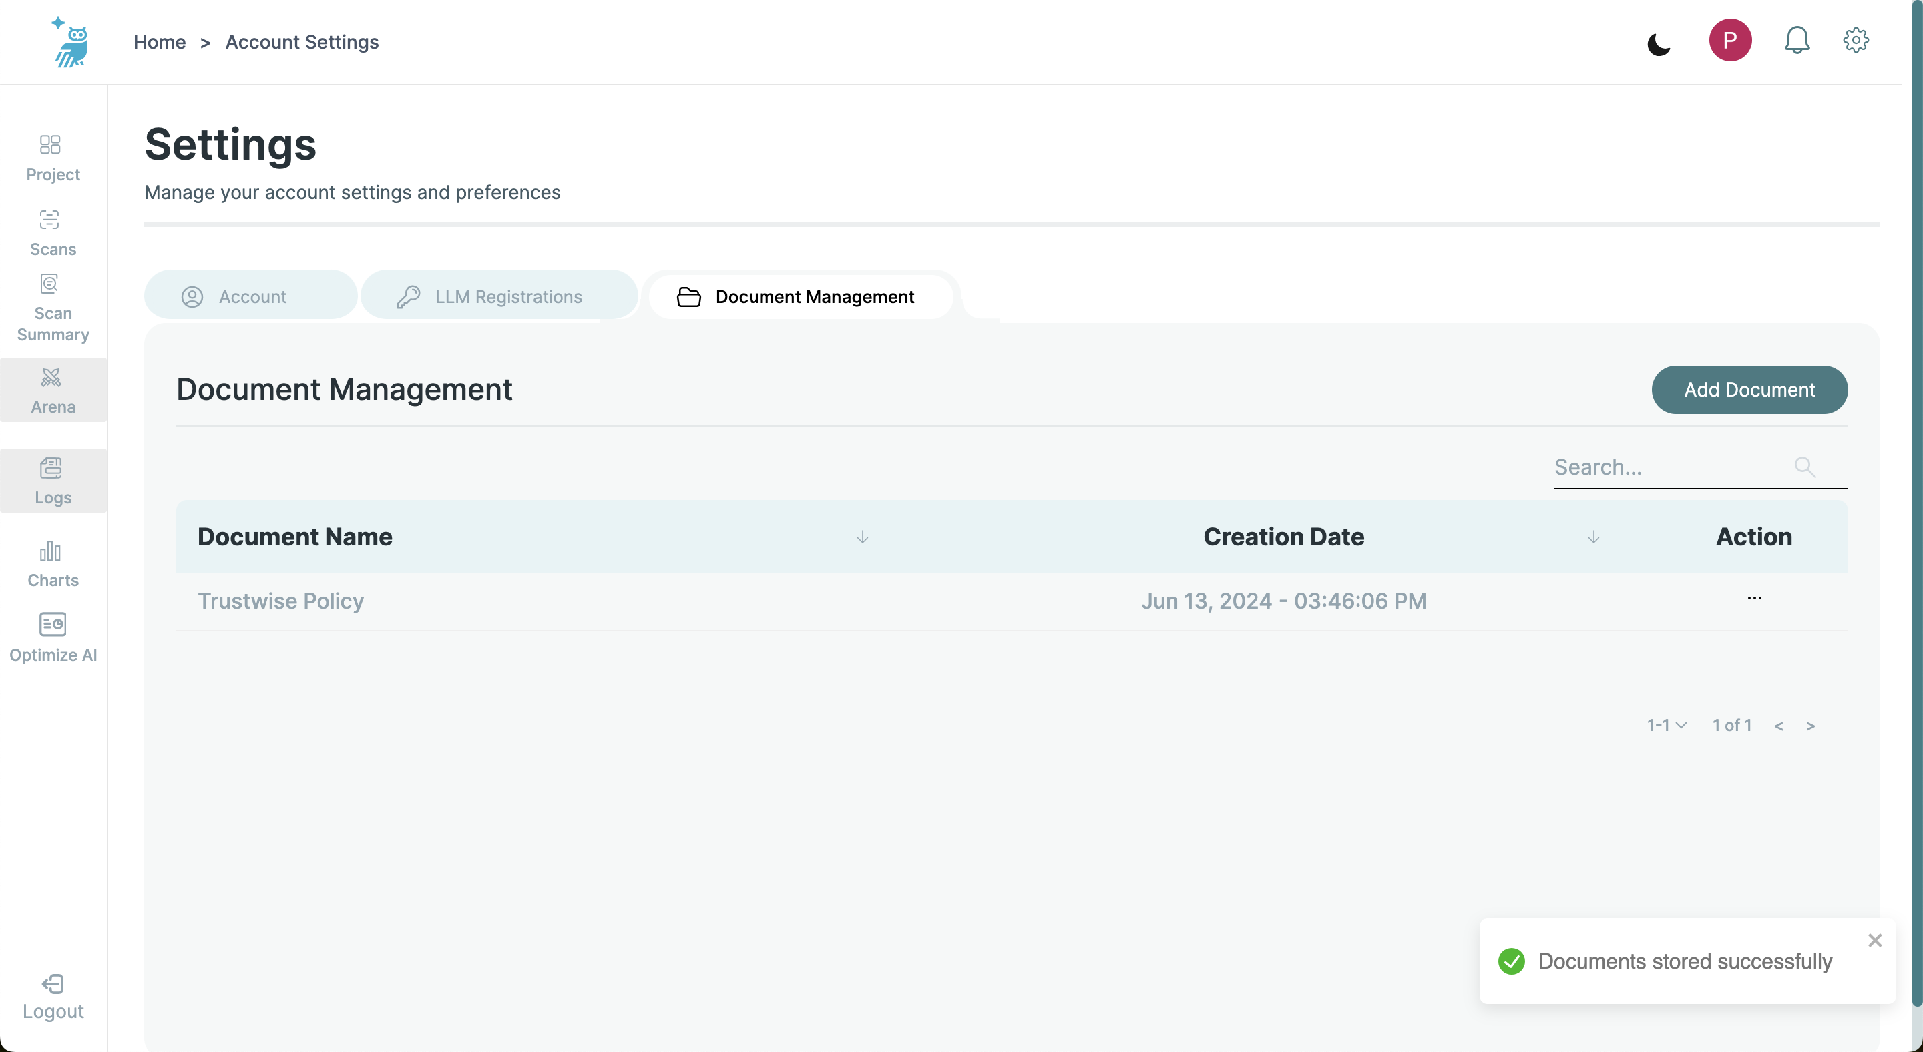Sort table by Document Name arrow
Image resolution: width=1923 pixels, height=1052 pixels.
[862, 537]
